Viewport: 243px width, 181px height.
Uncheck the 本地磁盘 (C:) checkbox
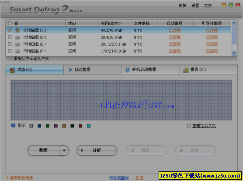[10, 30]
